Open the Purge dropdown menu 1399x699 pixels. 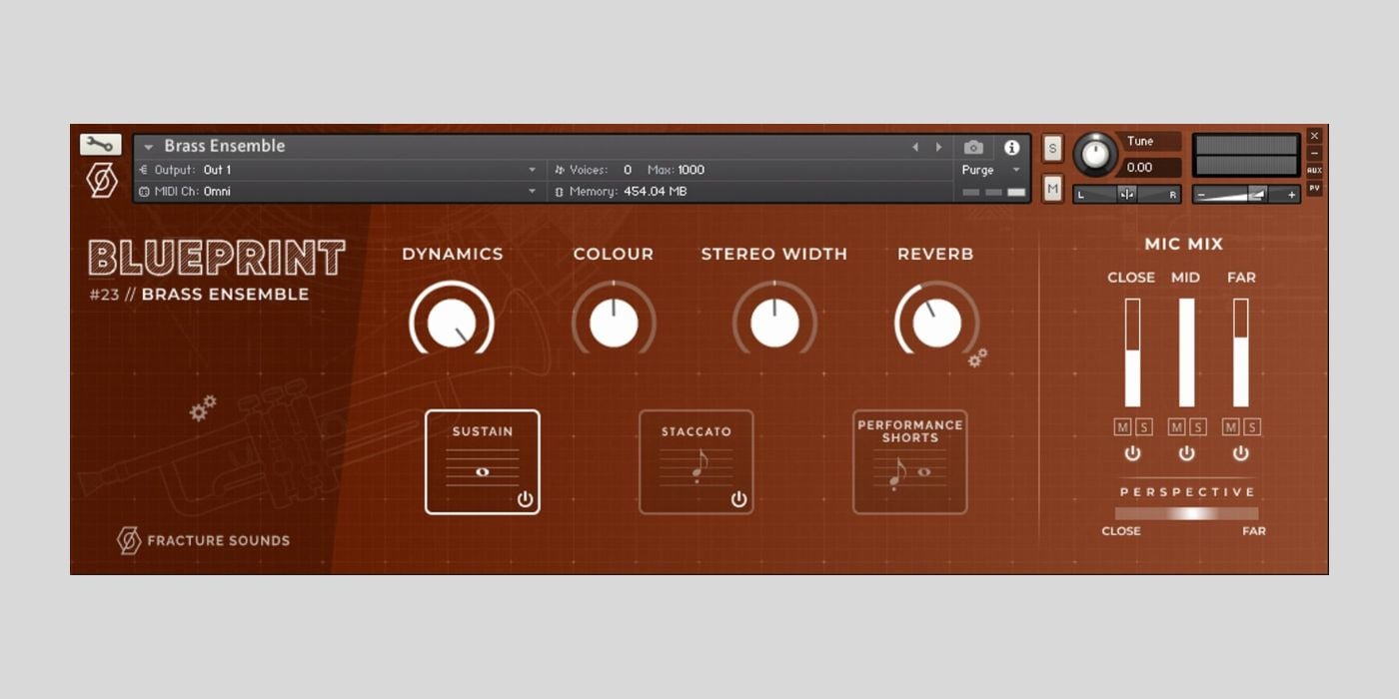tap(1016, 170)
